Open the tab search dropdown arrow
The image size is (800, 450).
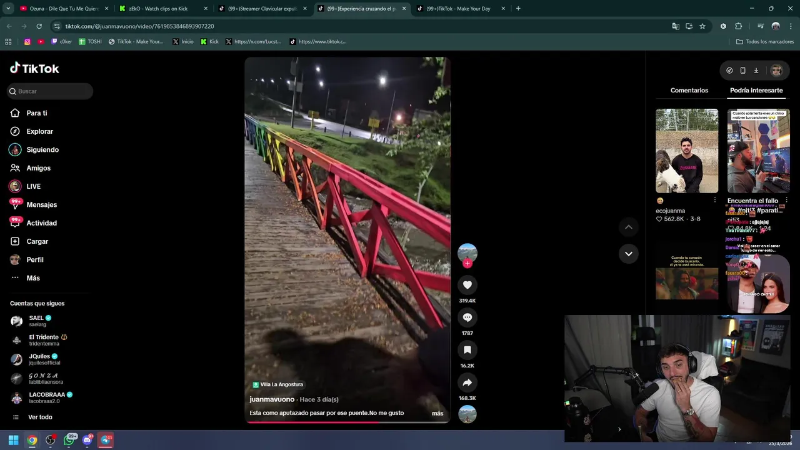[8, 9]
